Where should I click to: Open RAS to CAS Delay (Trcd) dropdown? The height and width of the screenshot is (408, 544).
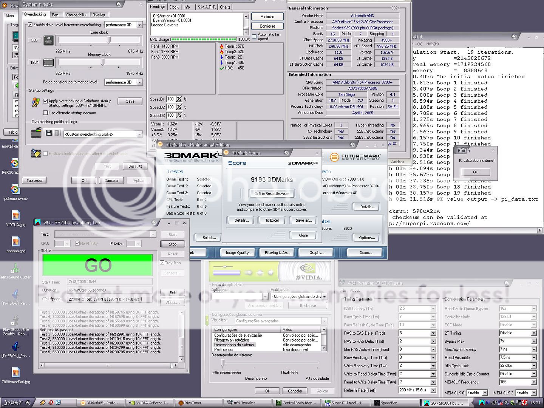coord(433,333)
